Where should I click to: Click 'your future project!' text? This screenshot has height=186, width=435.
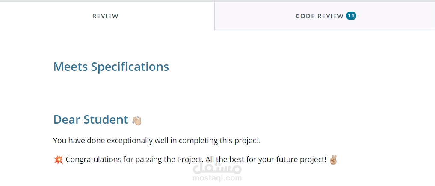pos(292,160)
